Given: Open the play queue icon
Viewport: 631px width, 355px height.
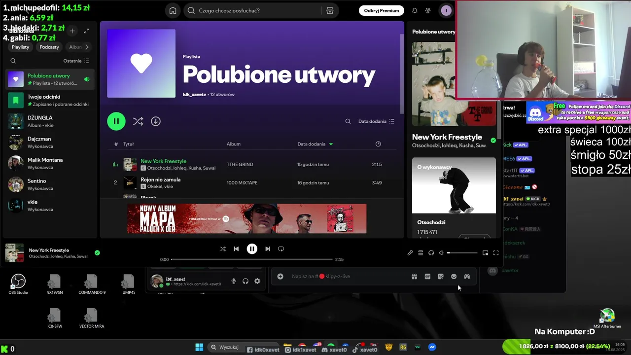Looking at the screenshot, I should (421, 253).
